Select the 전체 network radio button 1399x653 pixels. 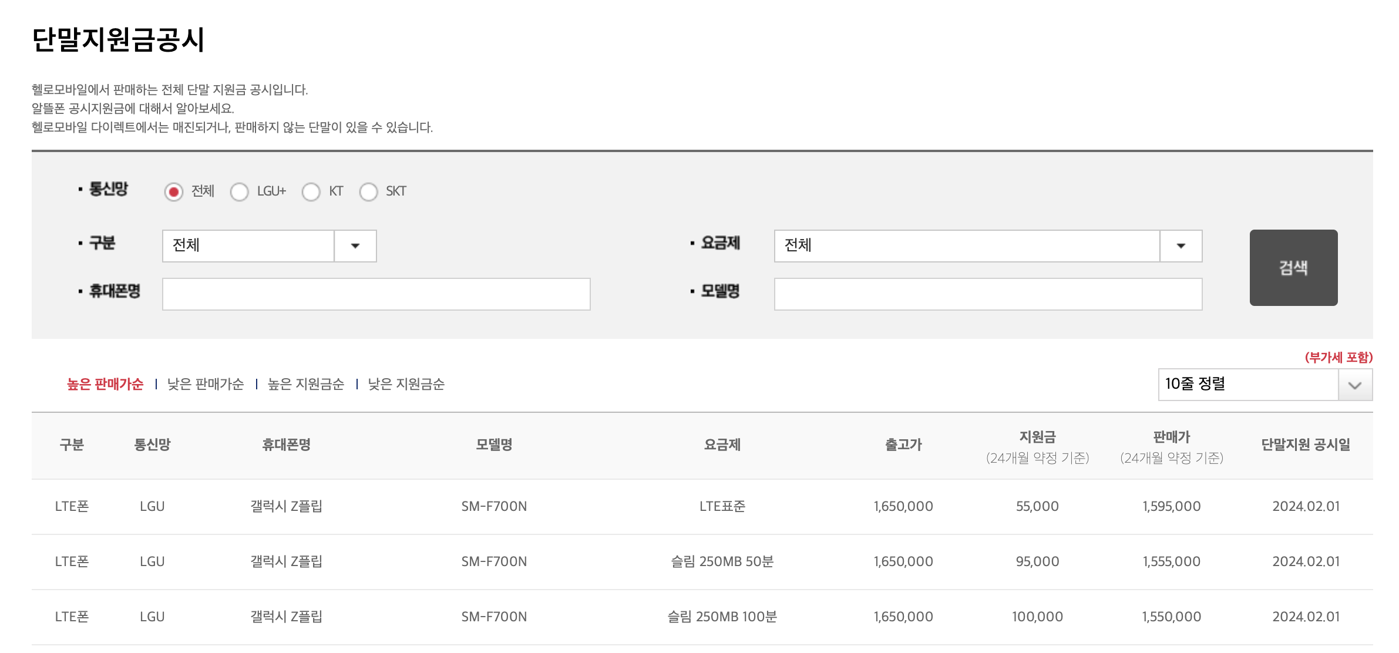pos(174,192)
